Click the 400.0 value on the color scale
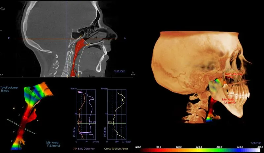The image size is (264, 153). click(x=260, y=147)
